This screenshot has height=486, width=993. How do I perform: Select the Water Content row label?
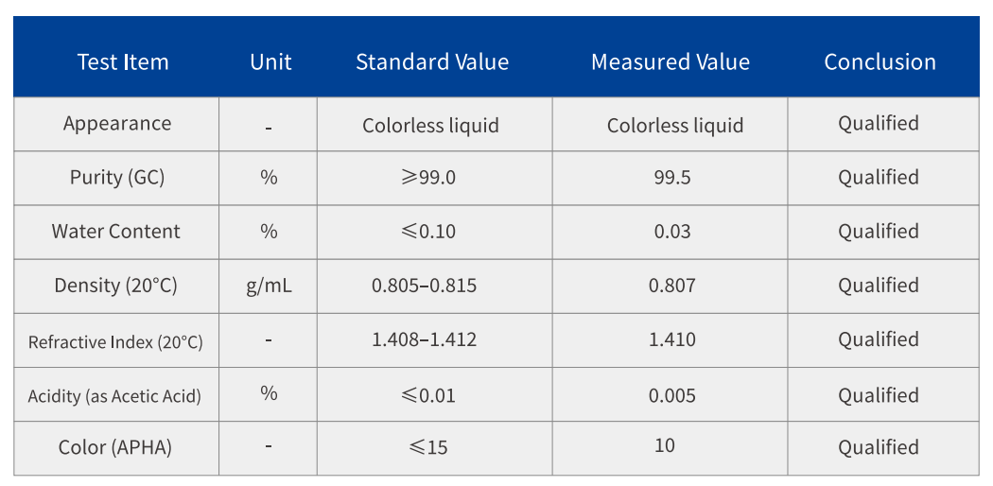tap(115, 232)
